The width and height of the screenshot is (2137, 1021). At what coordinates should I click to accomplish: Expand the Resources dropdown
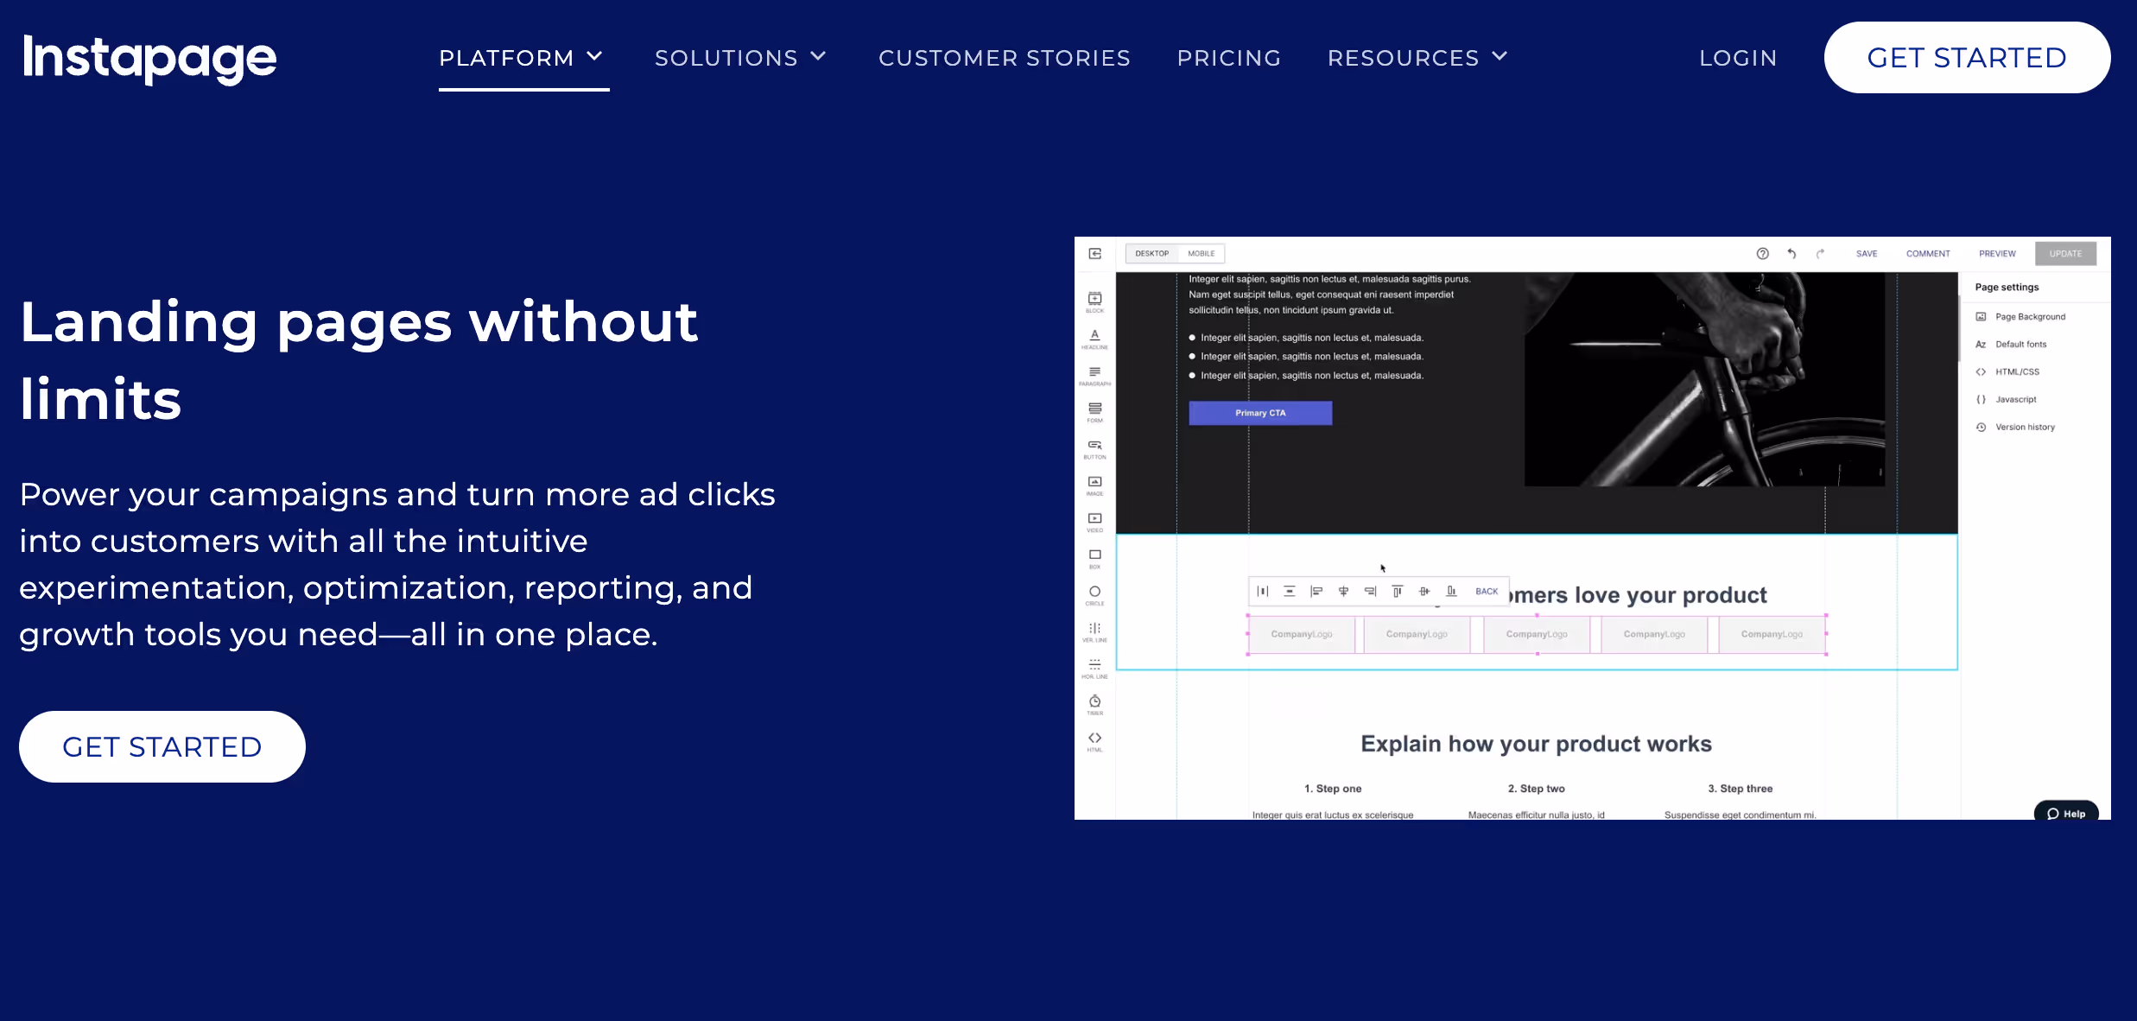[x=1416, y=58]
